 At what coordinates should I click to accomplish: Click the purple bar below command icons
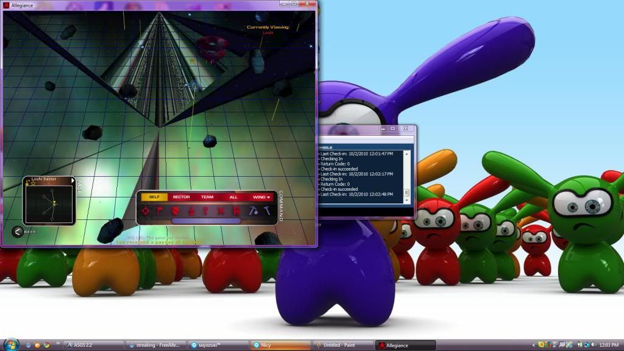coord(206,221)
